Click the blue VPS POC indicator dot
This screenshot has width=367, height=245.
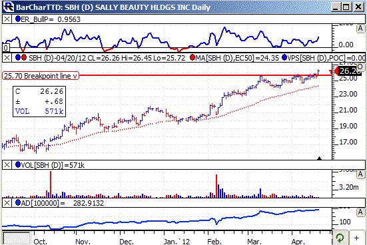pos(284,57)
